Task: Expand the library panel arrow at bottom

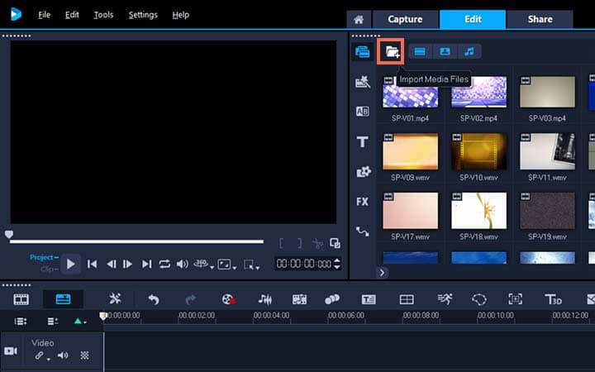Action: [x=382, y=272]
